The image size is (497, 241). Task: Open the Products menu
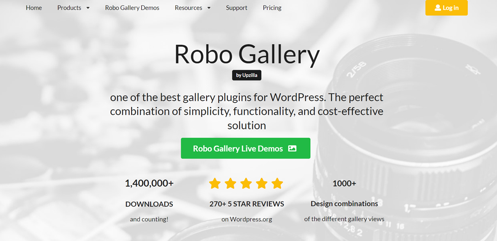click(x=69, y=8)
